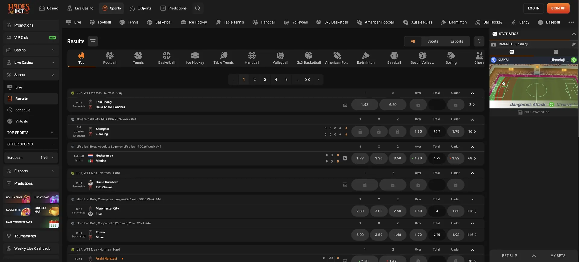Collapse all leagues toggle button
The image size is (579, 262).
pyautogui.click(x=479, y=41)
